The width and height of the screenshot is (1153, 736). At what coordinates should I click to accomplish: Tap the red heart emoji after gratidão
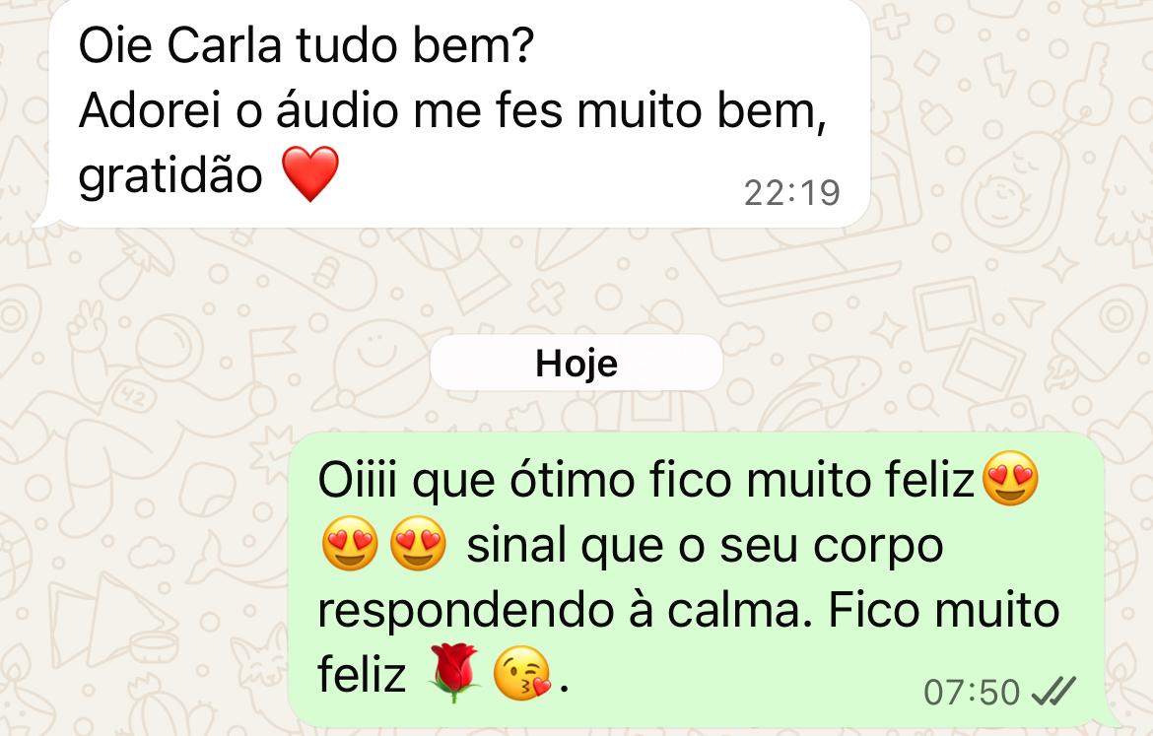click(311, 173)
